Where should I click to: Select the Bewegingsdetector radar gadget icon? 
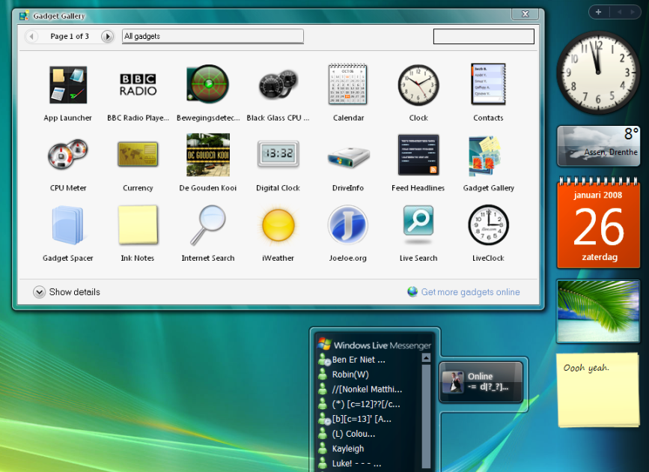click(x=208, y=84)
